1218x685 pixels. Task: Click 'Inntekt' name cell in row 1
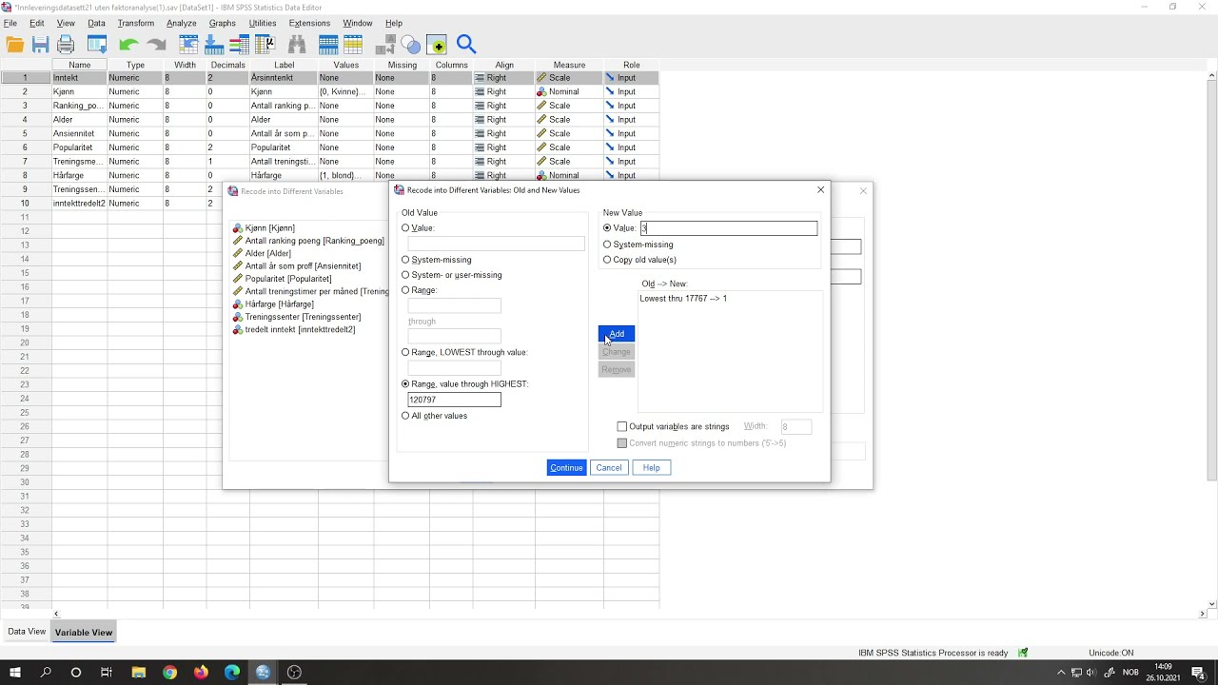pos(79,78)
